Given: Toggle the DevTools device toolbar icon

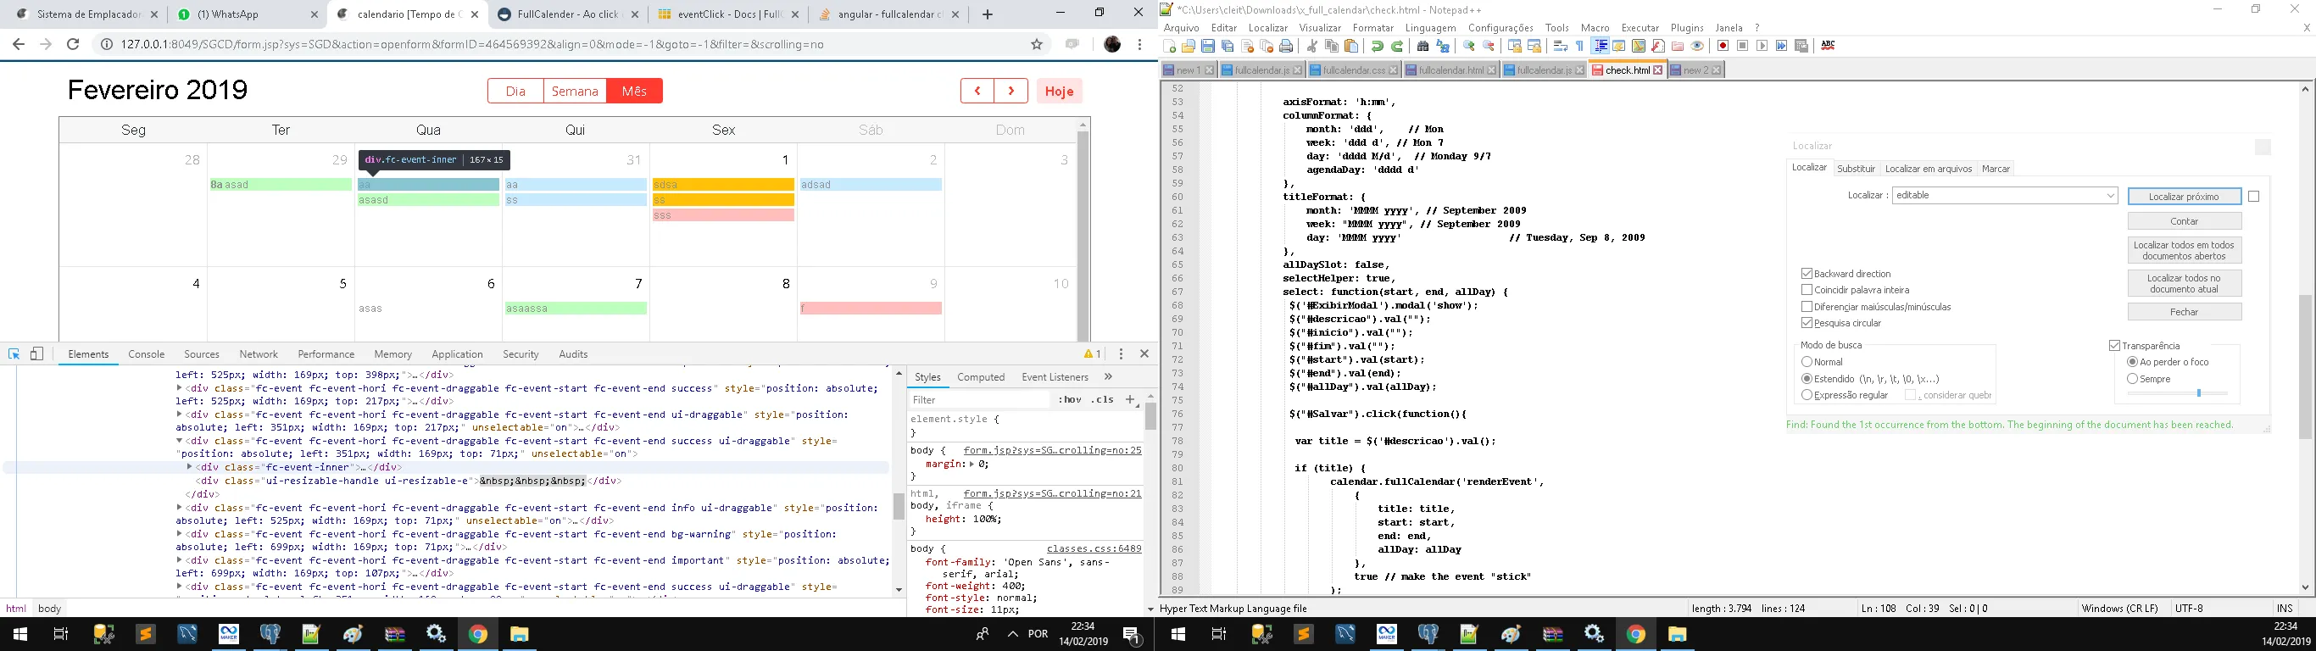Looking at the screenshot, I should (x=36, y=354).
